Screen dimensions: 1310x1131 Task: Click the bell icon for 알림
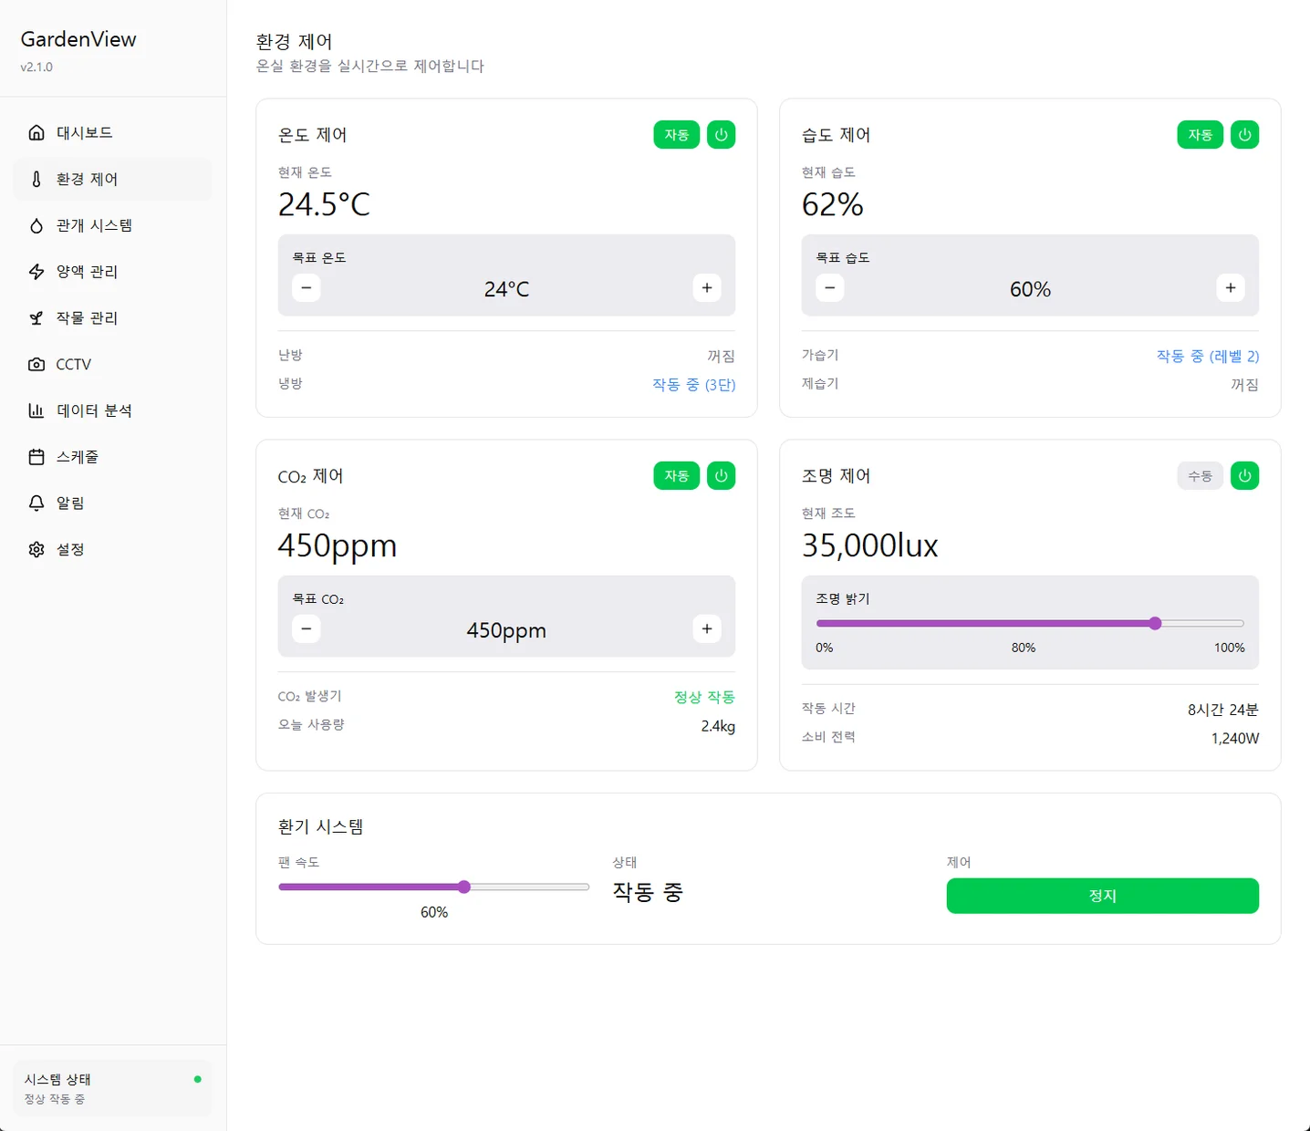click(x=36, y=503)
